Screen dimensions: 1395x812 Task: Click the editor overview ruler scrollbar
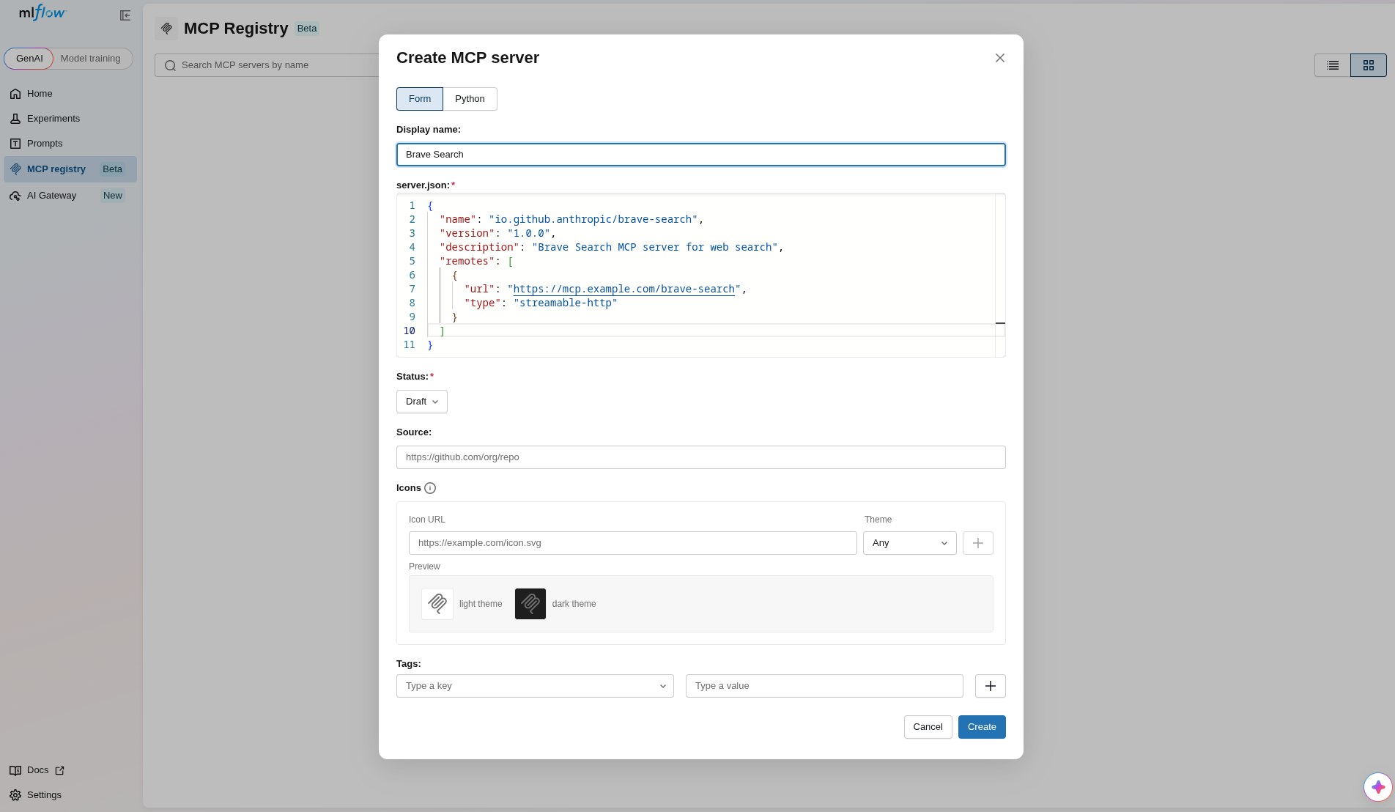click(x=1000, y=276)
